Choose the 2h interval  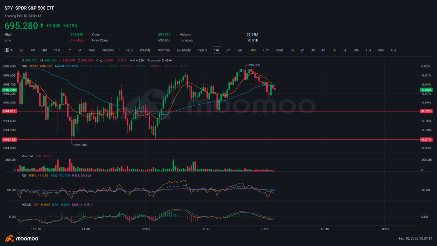click(x=302, y=50)
